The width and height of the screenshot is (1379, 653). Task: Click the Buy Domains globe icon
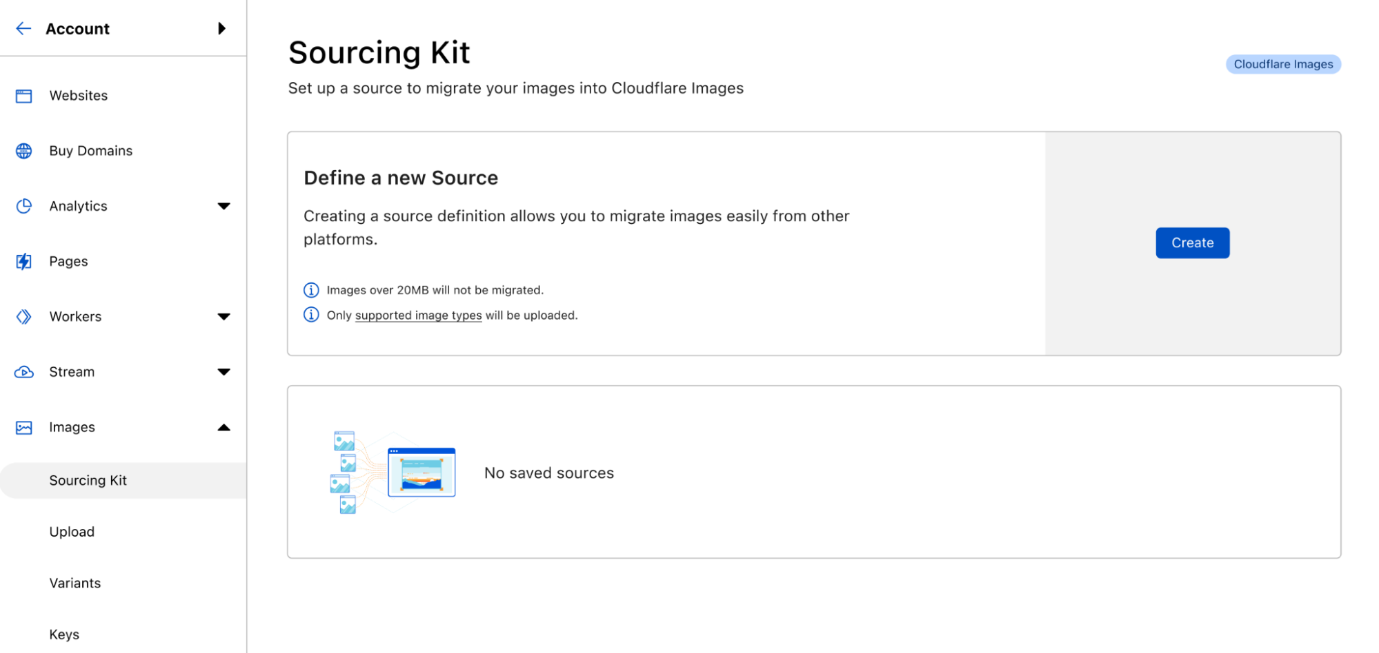pos(23,151)
